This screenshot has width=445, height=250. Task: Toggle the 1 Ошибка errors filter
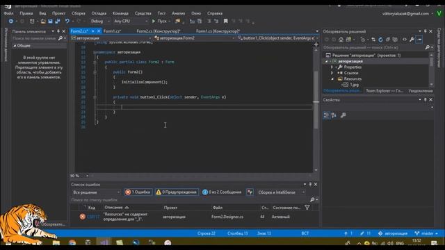(x=138, y=192)
